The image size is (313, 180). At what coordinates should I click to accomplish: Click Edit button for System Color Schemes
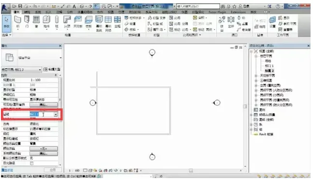tap(44, 153)
